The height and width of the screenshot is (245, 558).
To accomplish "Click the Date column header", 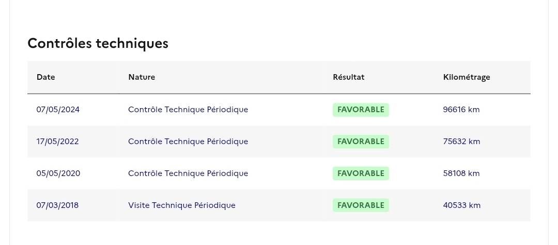I will tap(46, 77).
